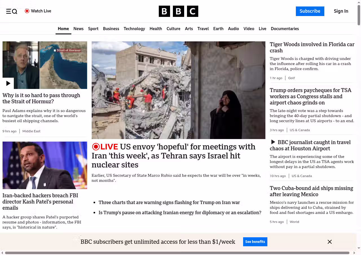361x255 pixels.
Task: Open the menu and search icon
Action: 12,11
